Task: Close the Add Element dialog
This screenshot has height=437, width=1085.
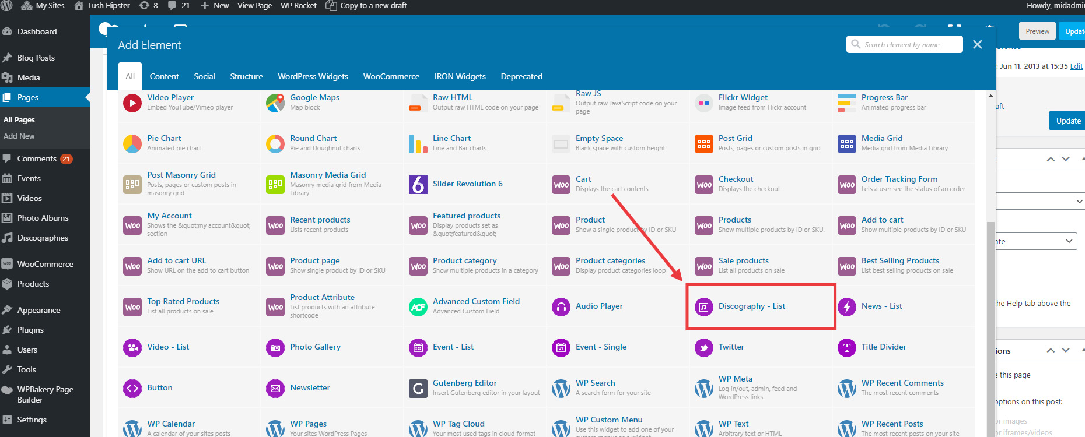Action: tap(978, 44)
